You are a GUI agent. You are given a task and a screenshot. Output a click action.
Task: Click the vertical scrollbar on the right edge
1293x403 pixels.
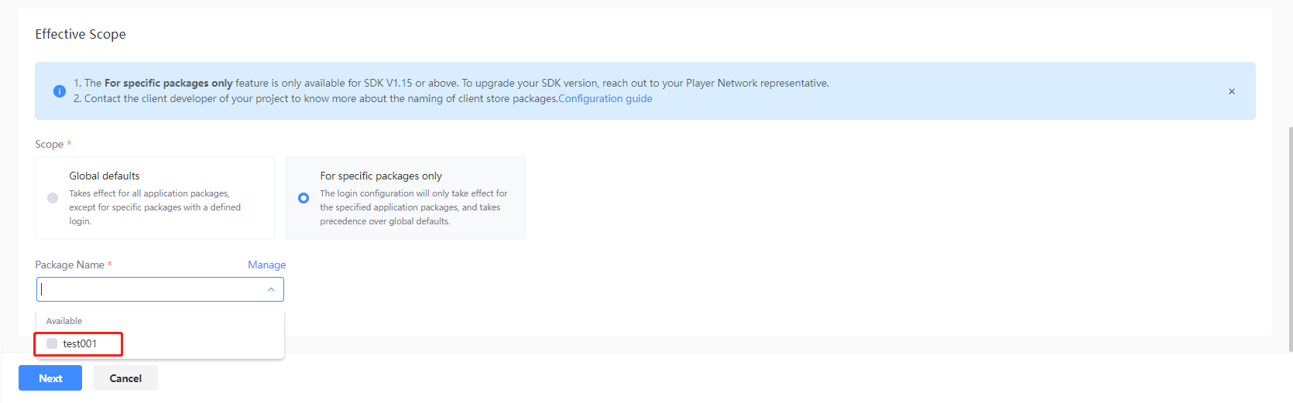pyautogui.click(x=1289, y=232)
